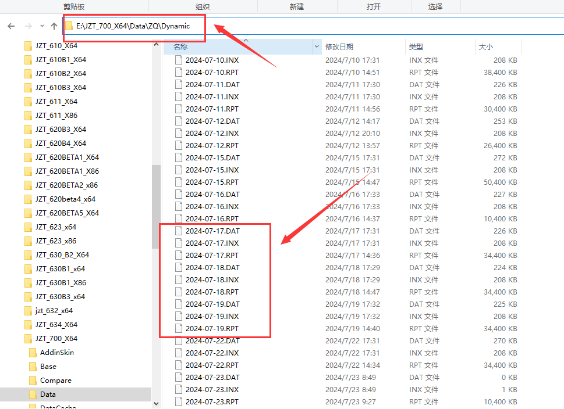The height and width of the screenshot is (409, 564).
Task: Select file icon of 2024-07-10.INX
Action: tap(179, 60)
